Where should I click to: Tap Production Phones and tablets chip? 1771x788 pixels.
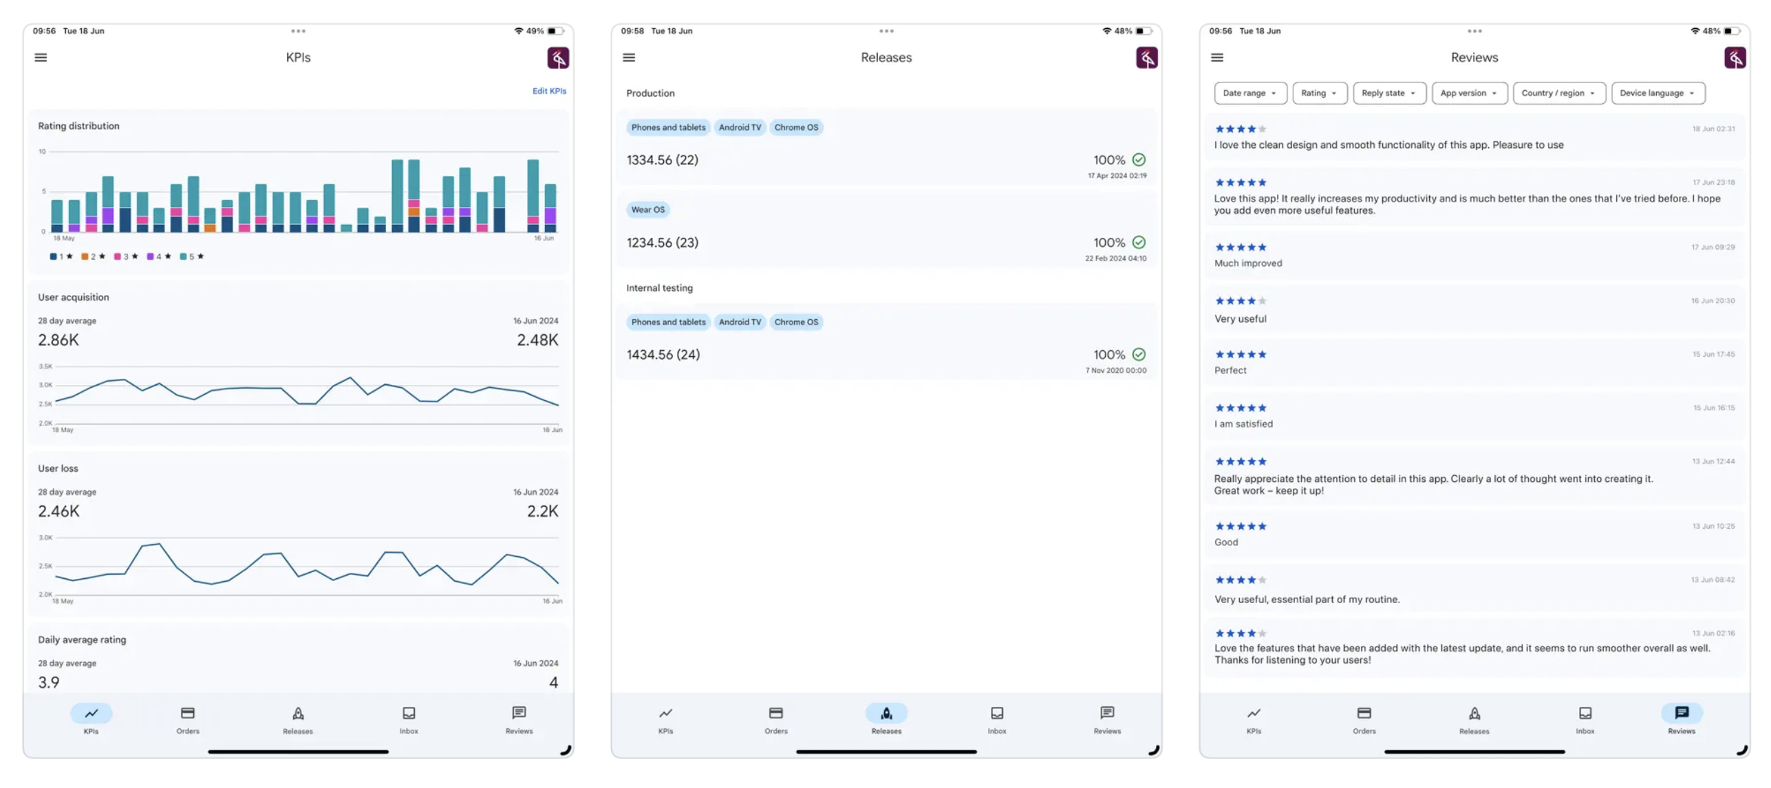668,127
